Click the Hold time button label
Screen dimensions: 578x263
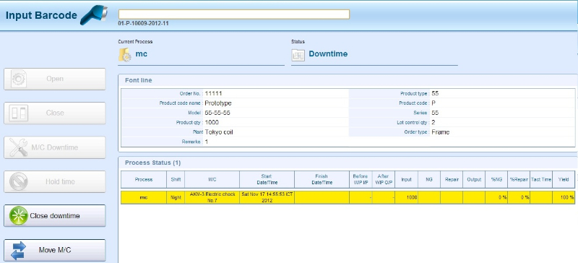(60, 181)
